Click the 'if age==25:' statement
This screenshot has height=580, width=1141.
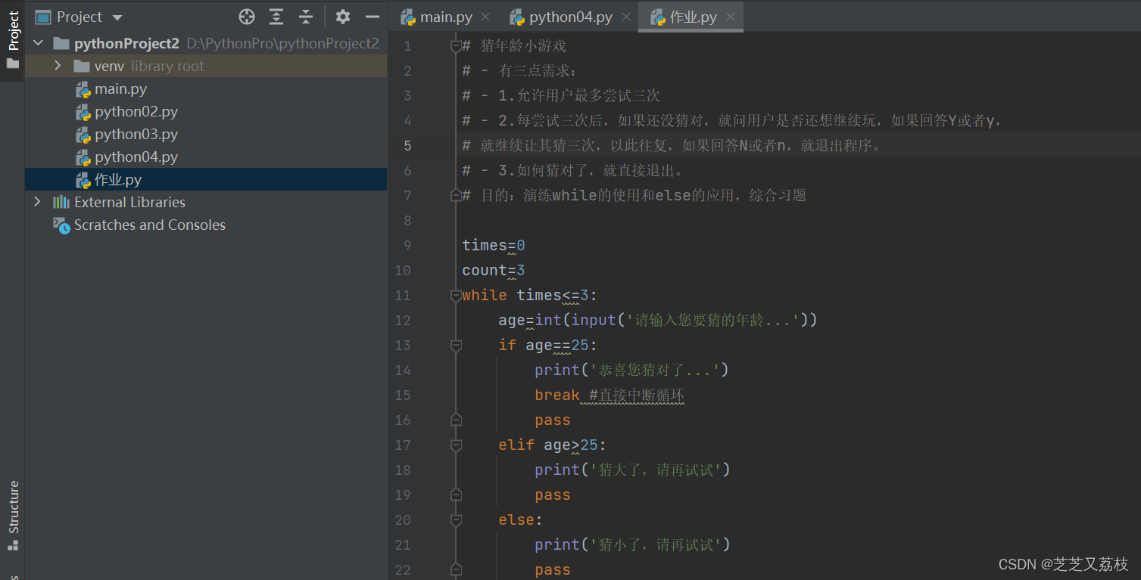548,345
